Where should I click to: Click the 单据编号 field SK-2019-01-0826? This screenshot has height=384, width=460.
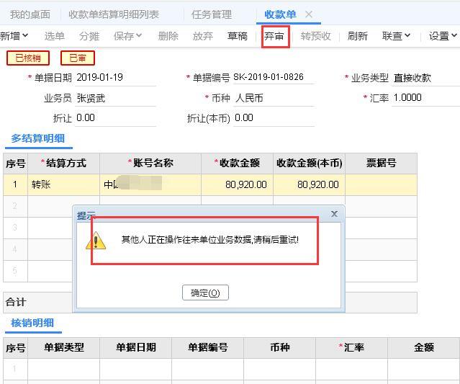274,77
